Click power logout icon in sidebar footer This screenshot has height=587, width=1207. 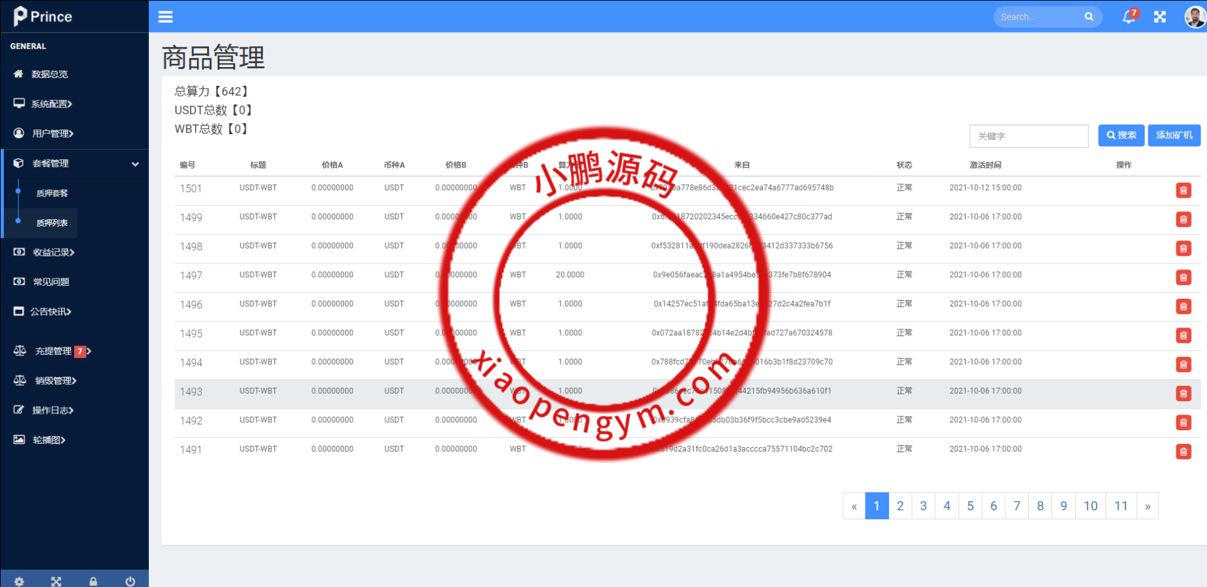(130, 581)
